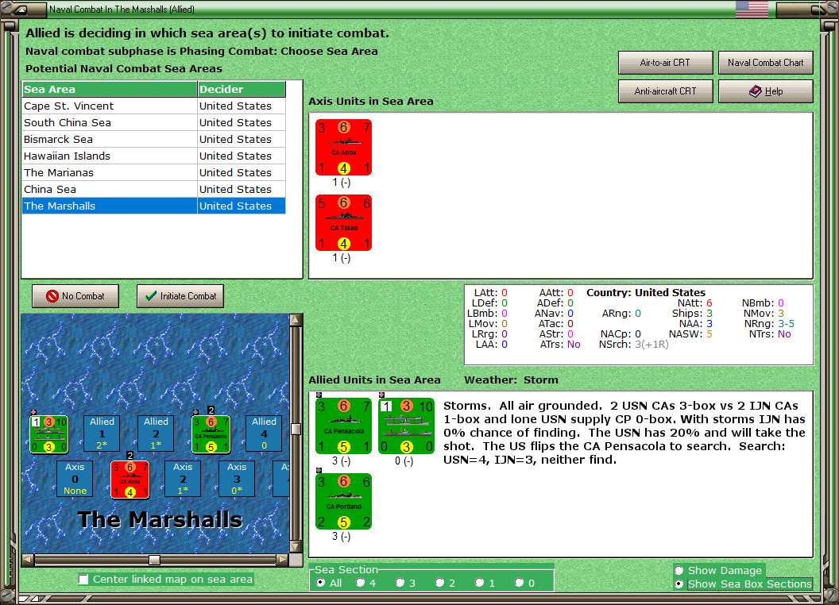Click the Sea Area column header
The width and height of the screenshot is (839, 605).
pos(110,90)
